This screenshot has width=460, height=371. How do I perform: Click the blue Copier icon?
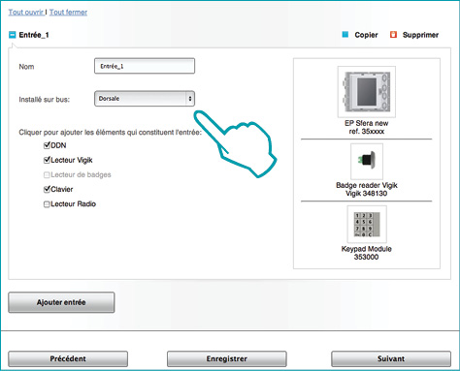click(x=345, y=34)
